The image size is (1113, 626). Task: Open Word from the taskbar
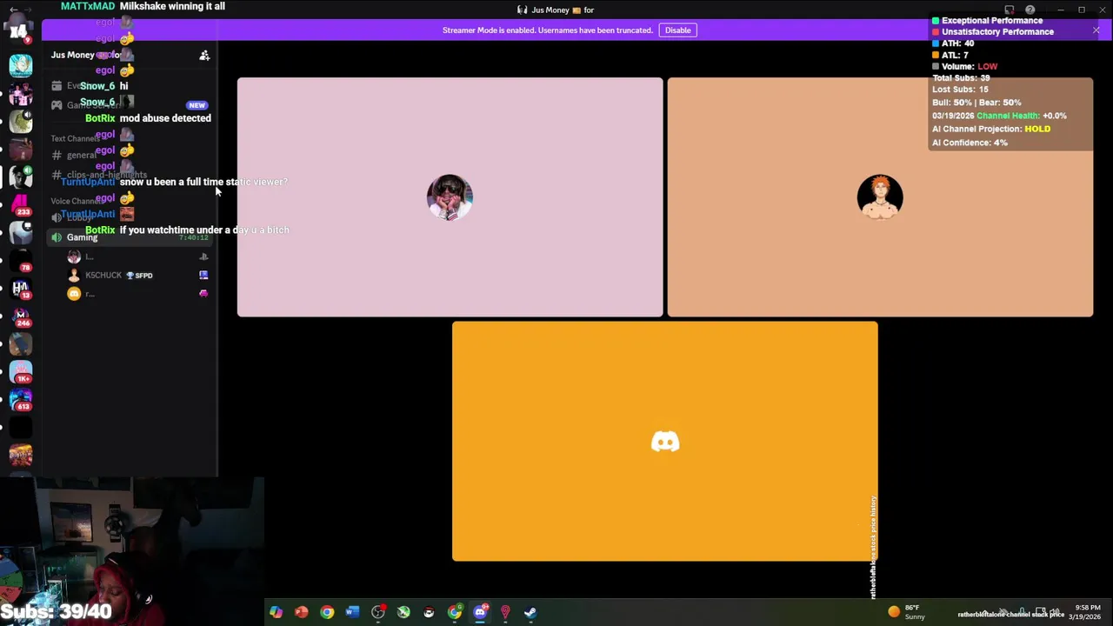click(352, 612)
